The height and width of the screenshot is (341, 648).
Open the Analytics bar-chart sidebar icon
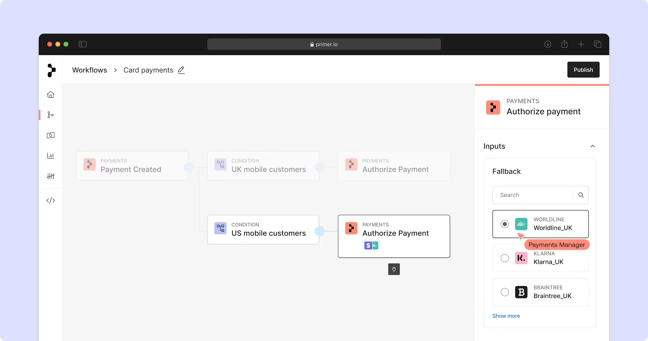50,156
